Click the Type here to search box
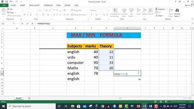Screen dimensions: 194x109 31,106
